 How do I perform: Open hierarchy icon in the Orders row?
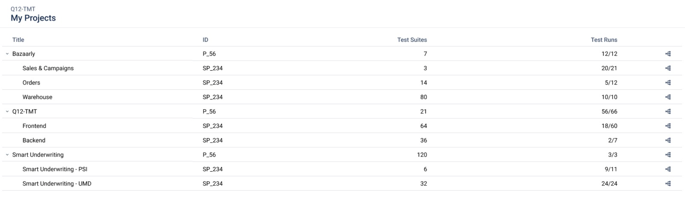coord(668,83)
